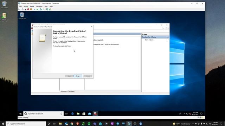Open the host desktop Recycle Bin
This screenshot has width=225, height=126.
pos(4,5)
